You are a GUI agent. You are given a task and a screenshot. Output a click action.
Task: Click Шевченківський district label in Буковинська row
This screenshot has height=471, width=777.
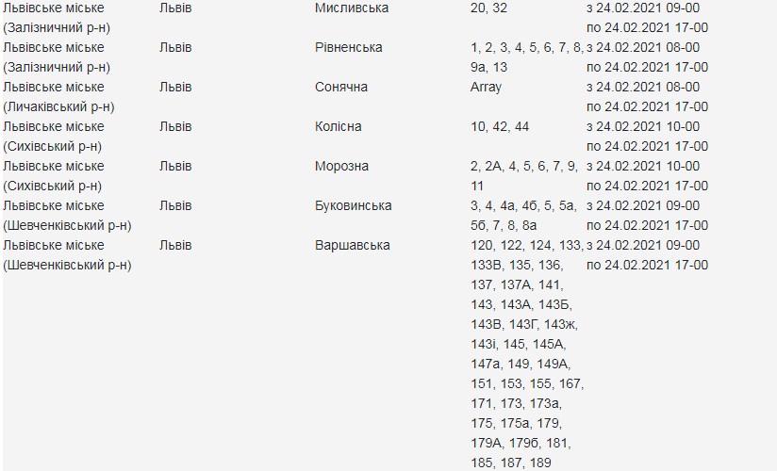pos(68,225)
